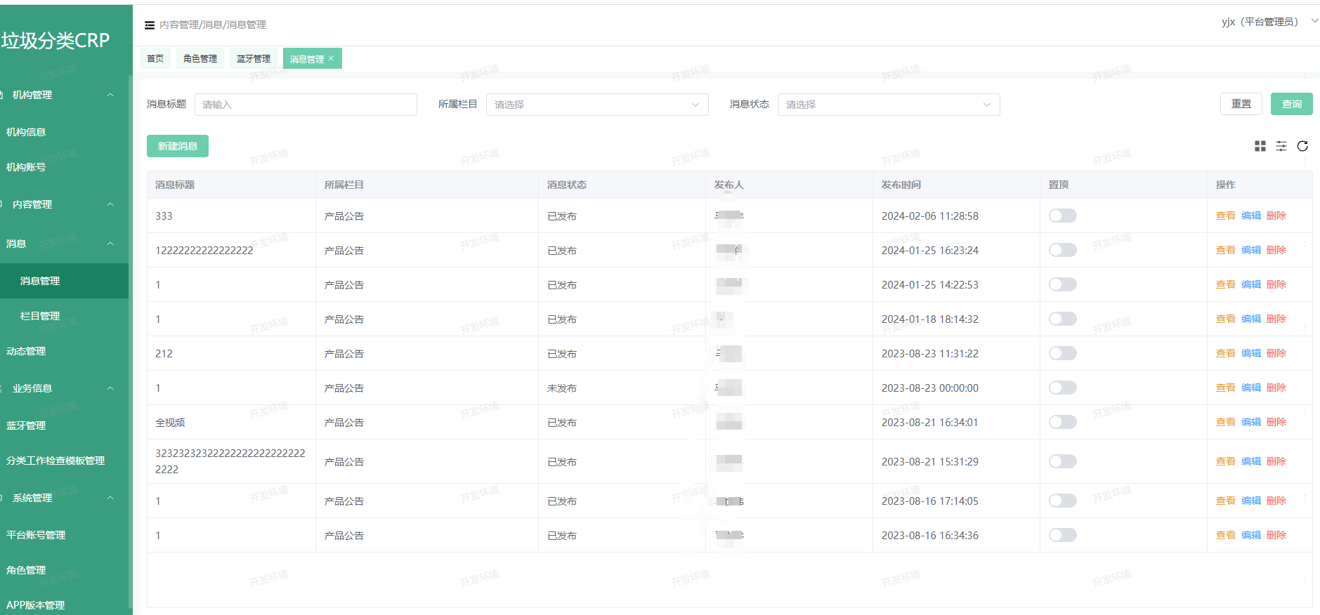Collapse the 内容管理 sidebar section
The height and width of the screenshot is (615, 1320).
tap(110, 204)
